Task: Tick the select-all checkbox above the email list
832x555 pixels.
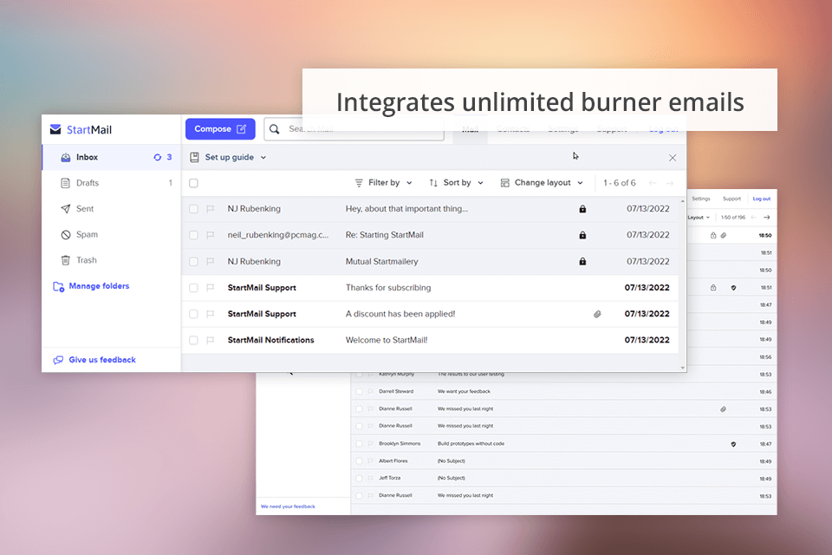Action: 193,183
